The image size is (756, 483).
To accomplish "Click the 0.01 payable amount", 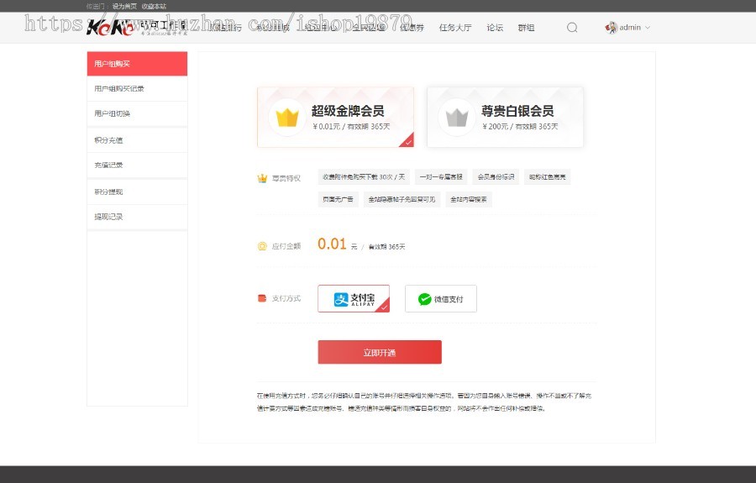I will pos(332,244).
